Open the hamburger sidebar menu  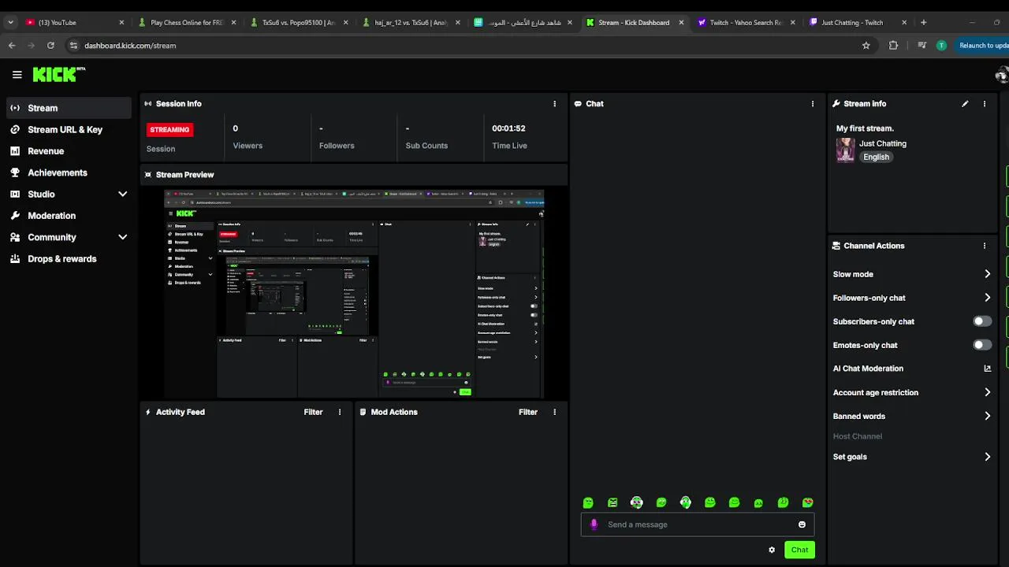[17, 75]
